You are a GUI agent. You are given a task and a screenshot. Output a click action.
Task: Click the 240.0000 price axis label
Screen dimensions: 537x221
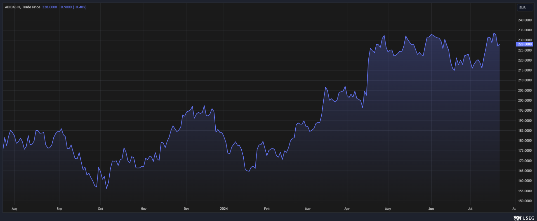click(525, 20)
